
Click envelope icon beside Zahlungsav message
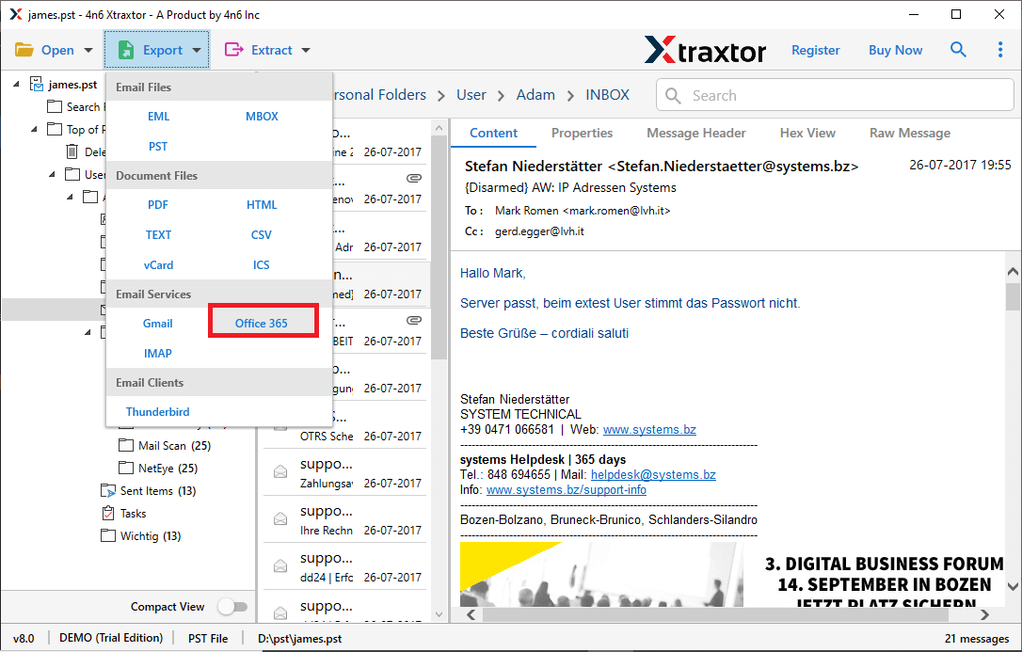click(280, 471)
